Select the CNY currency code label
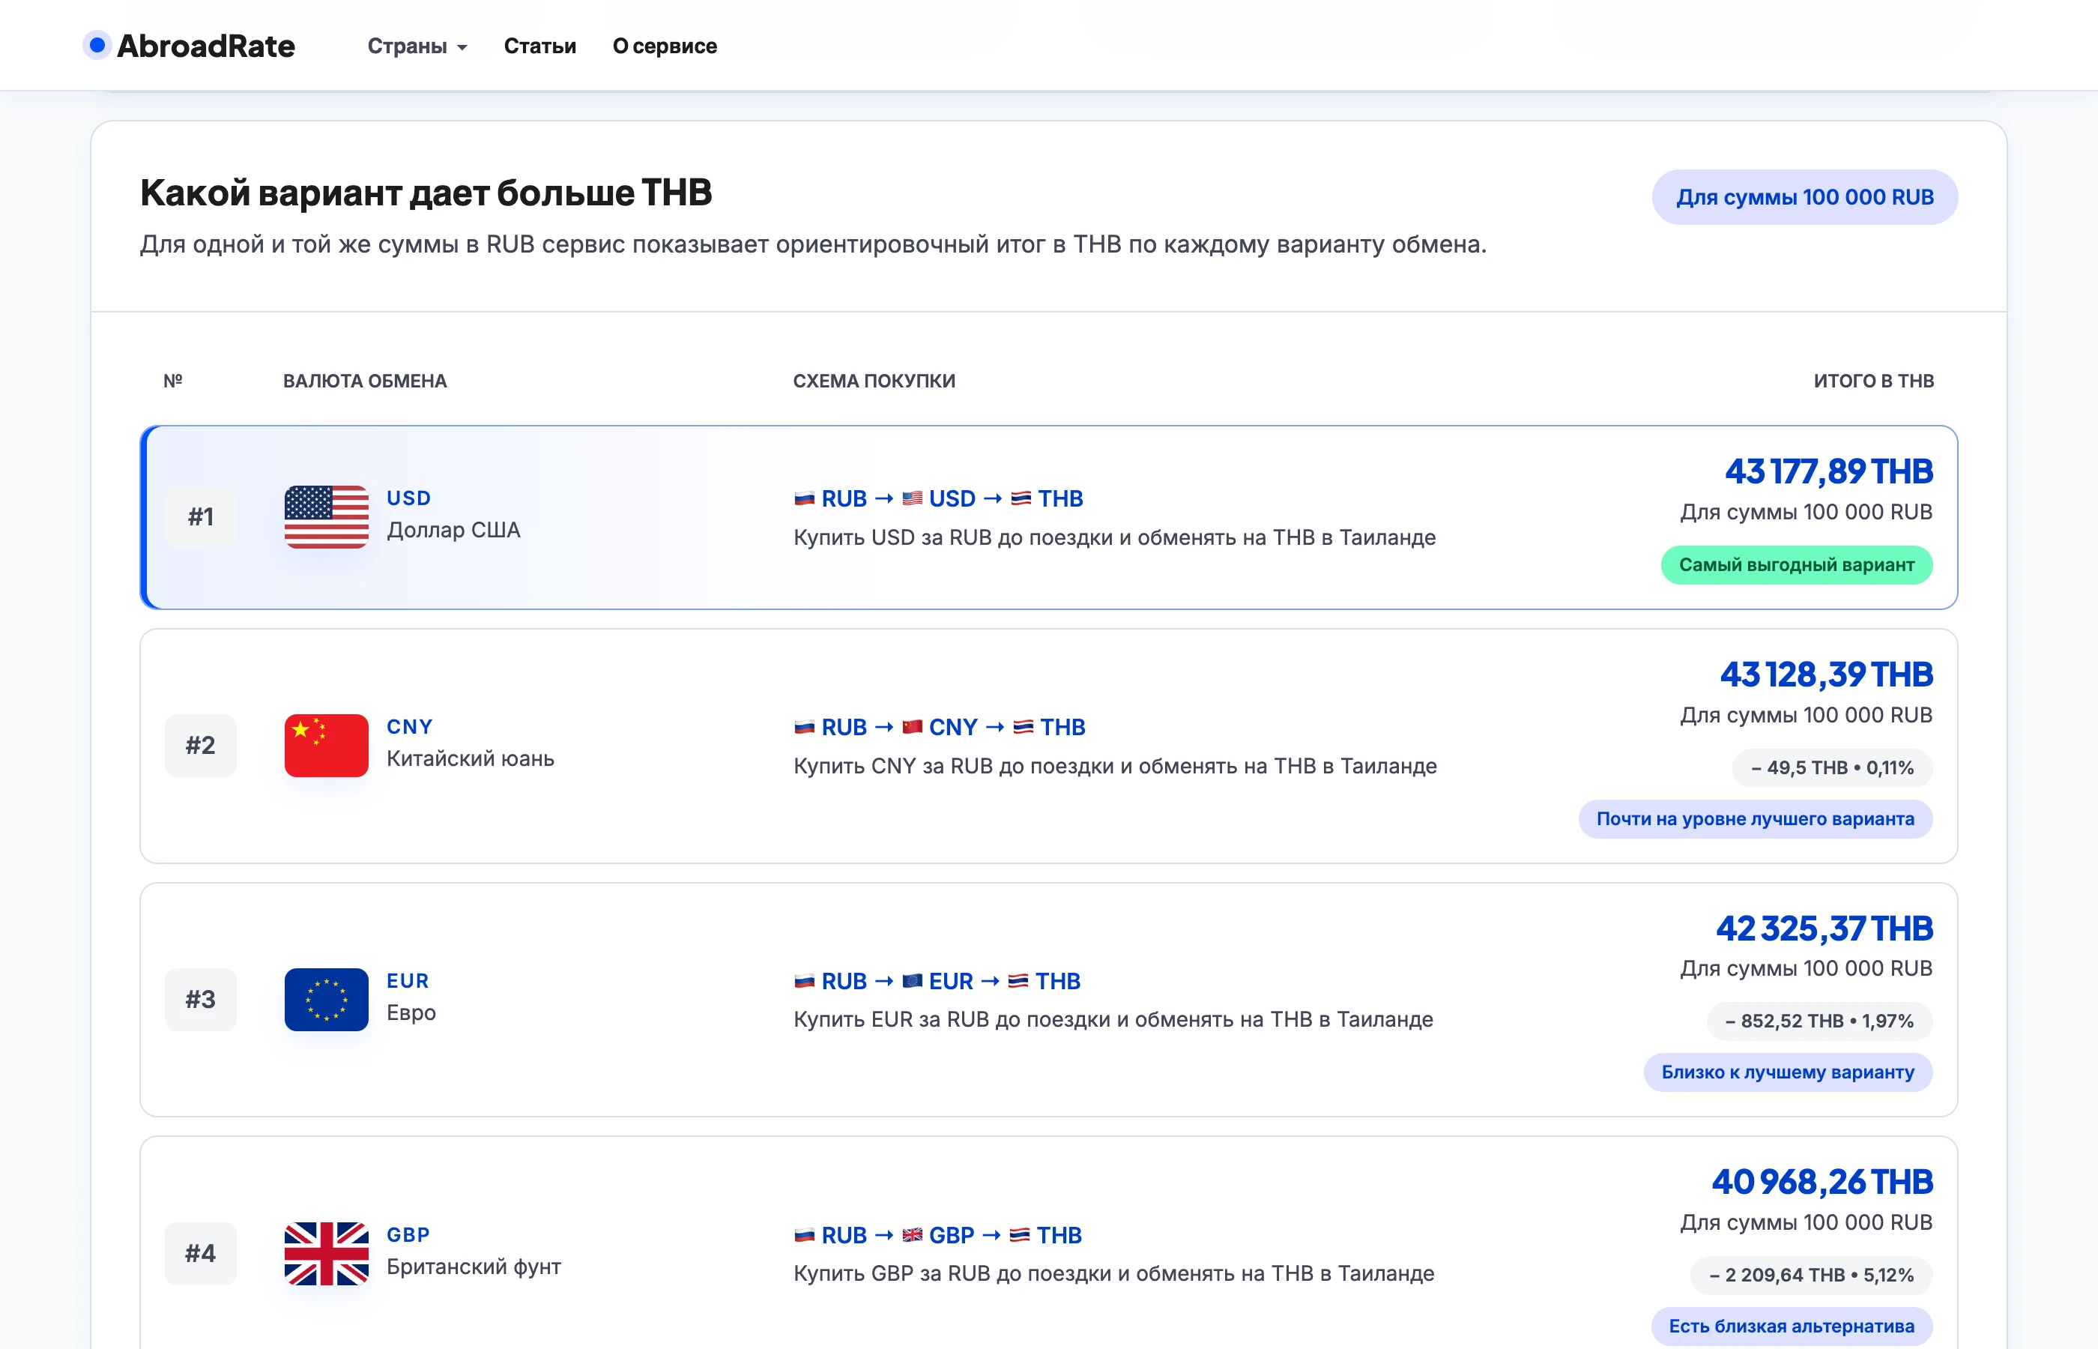Image resolution: width=2098 pixels, height=1349 pixels. [410, 727]
